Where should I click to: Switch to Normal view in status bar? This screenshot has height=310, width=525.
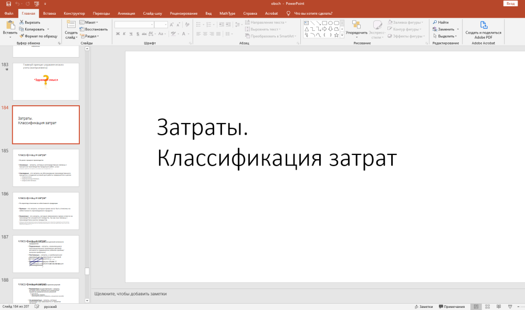click(476, 306)
